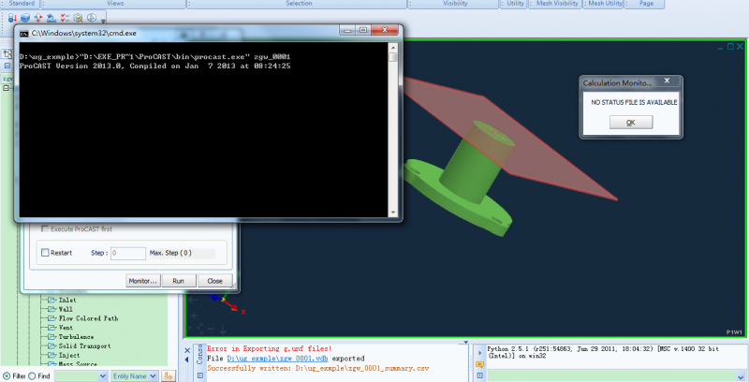The width and height of the screenshot is (749, 382).
Task: Click the Inject folder icon
Action: tap(51, 355)
